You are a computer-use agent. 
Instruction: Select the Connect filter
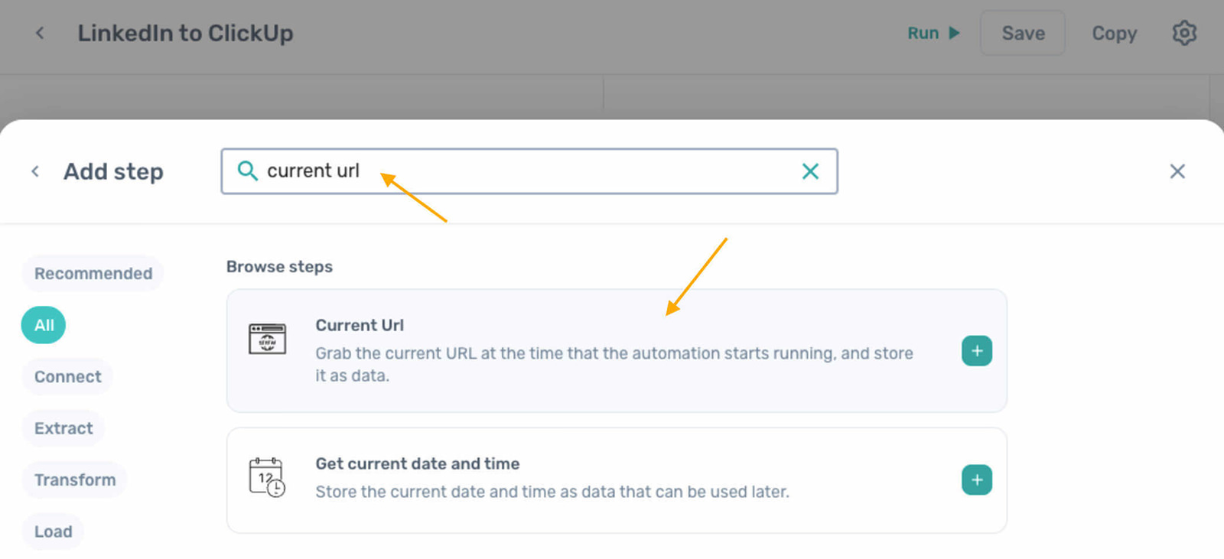(x=67, y=376)
